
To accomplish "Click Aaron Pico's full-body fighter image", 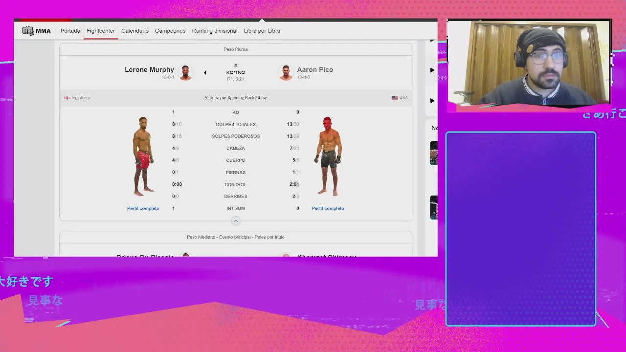I will pos(328,156).
